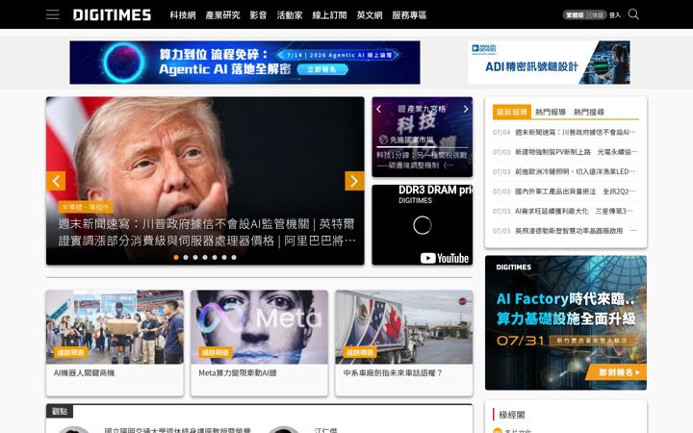The height and width of the screenshot is (433, 693).
Task: Click 即刻報名 on AI Factory ad
Action: tap(616, 372)
